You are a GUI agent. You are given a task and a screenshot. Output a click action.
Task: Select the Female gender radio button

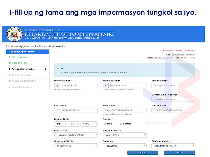(x=121, y=124)
